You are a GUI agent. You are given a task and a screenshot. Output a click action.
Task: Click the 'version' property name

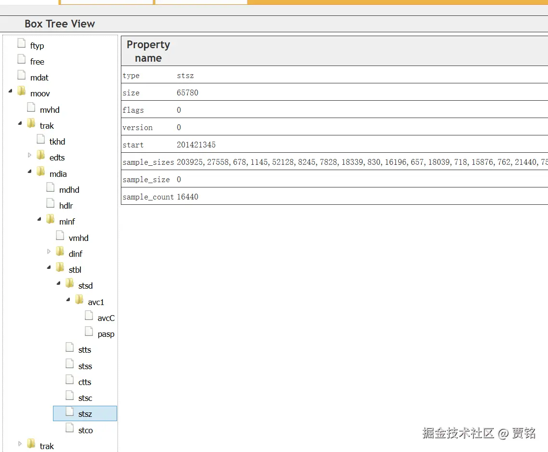137,127
